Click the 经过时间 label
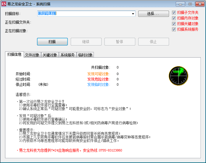Viewport: 206px width, 163px height. click(23, 79)
